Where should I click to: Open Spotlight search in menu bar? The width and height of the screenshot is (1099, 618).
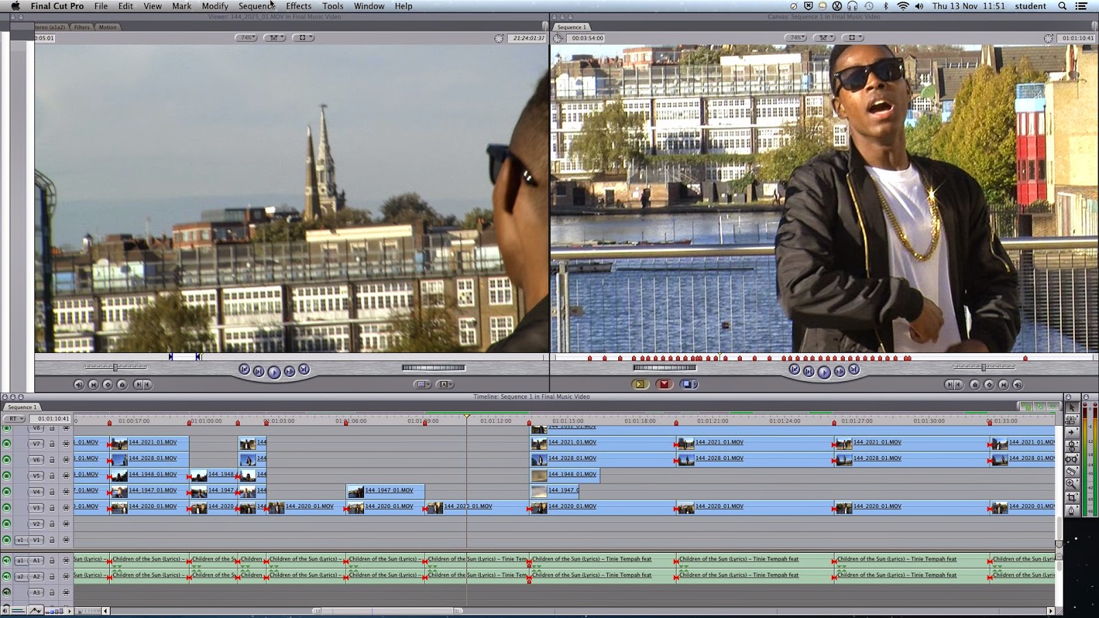point(1062,6)
